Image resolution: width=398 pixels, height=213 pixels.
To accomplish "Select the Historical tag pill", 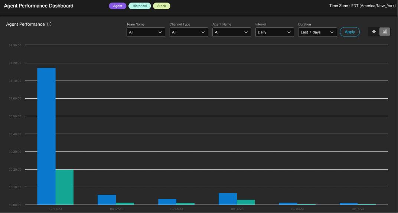I will [140, 6].
